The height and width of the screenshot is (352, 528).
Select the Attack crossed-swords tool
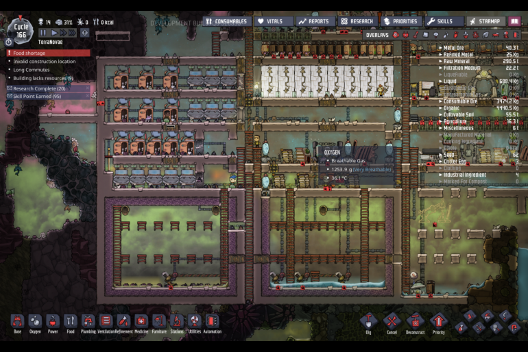click(x=479, y=327)
